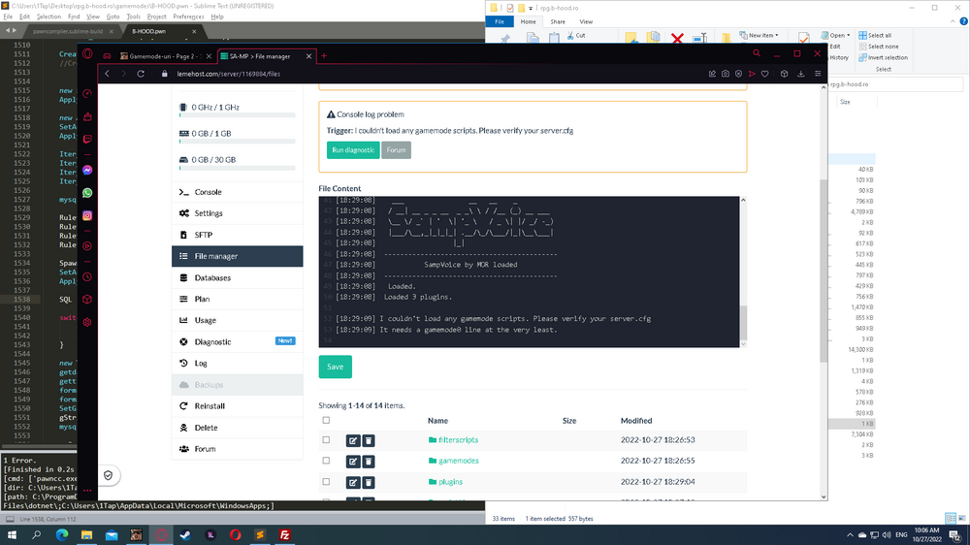Show hidden system tray icons
Screen dimensions: 970x545
(x=850, y=535)
